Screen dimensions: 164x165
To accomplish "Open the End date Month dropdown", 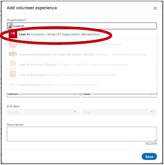I will click(x=44, y=112).
